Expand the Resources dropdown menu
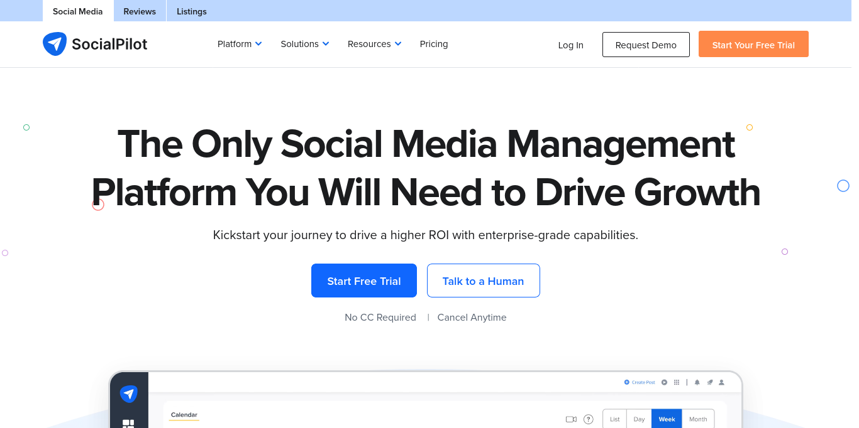Screen dimensions: 859x428 pos(374,44)
